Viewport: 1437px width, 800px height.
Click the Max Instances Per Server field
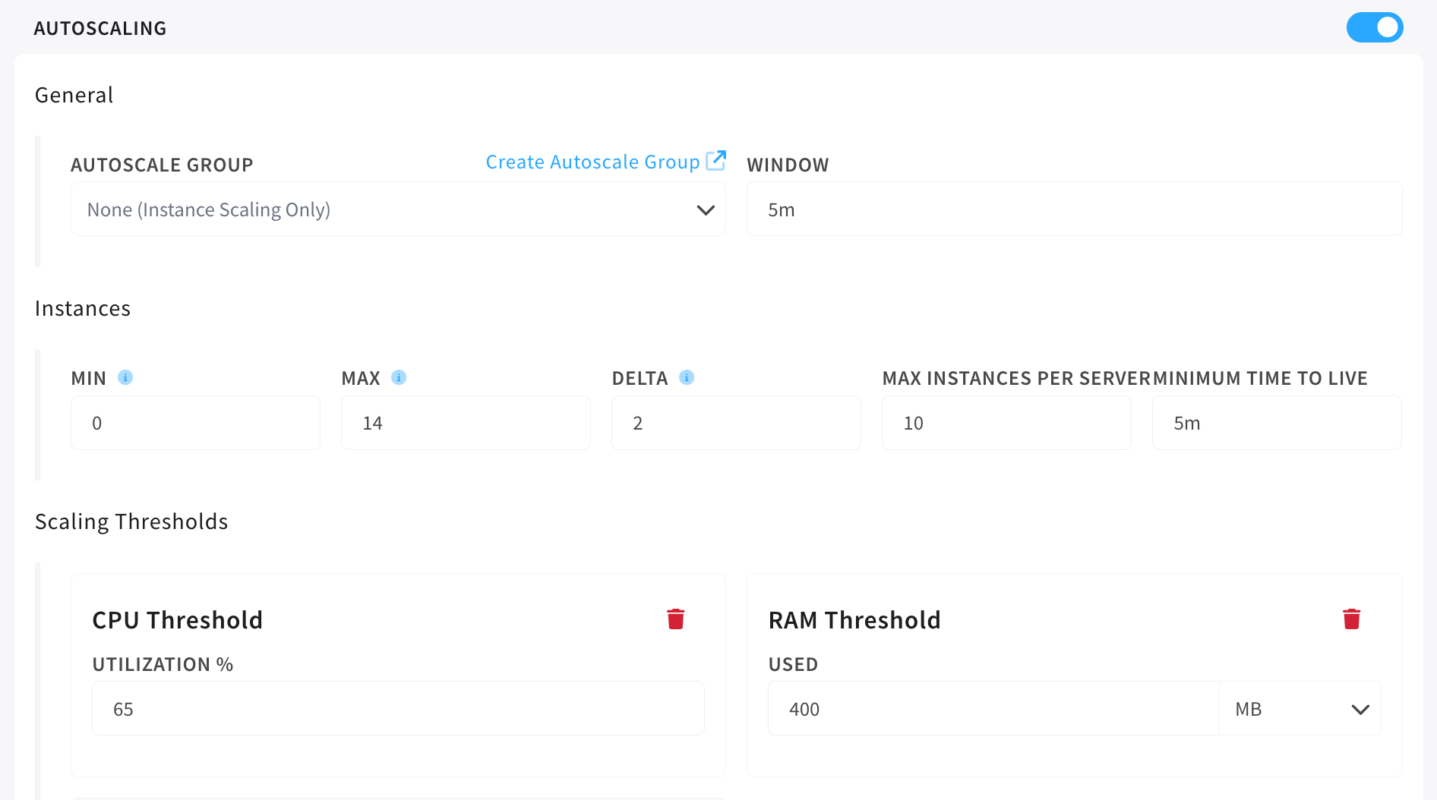click(x=1006, y=424)
